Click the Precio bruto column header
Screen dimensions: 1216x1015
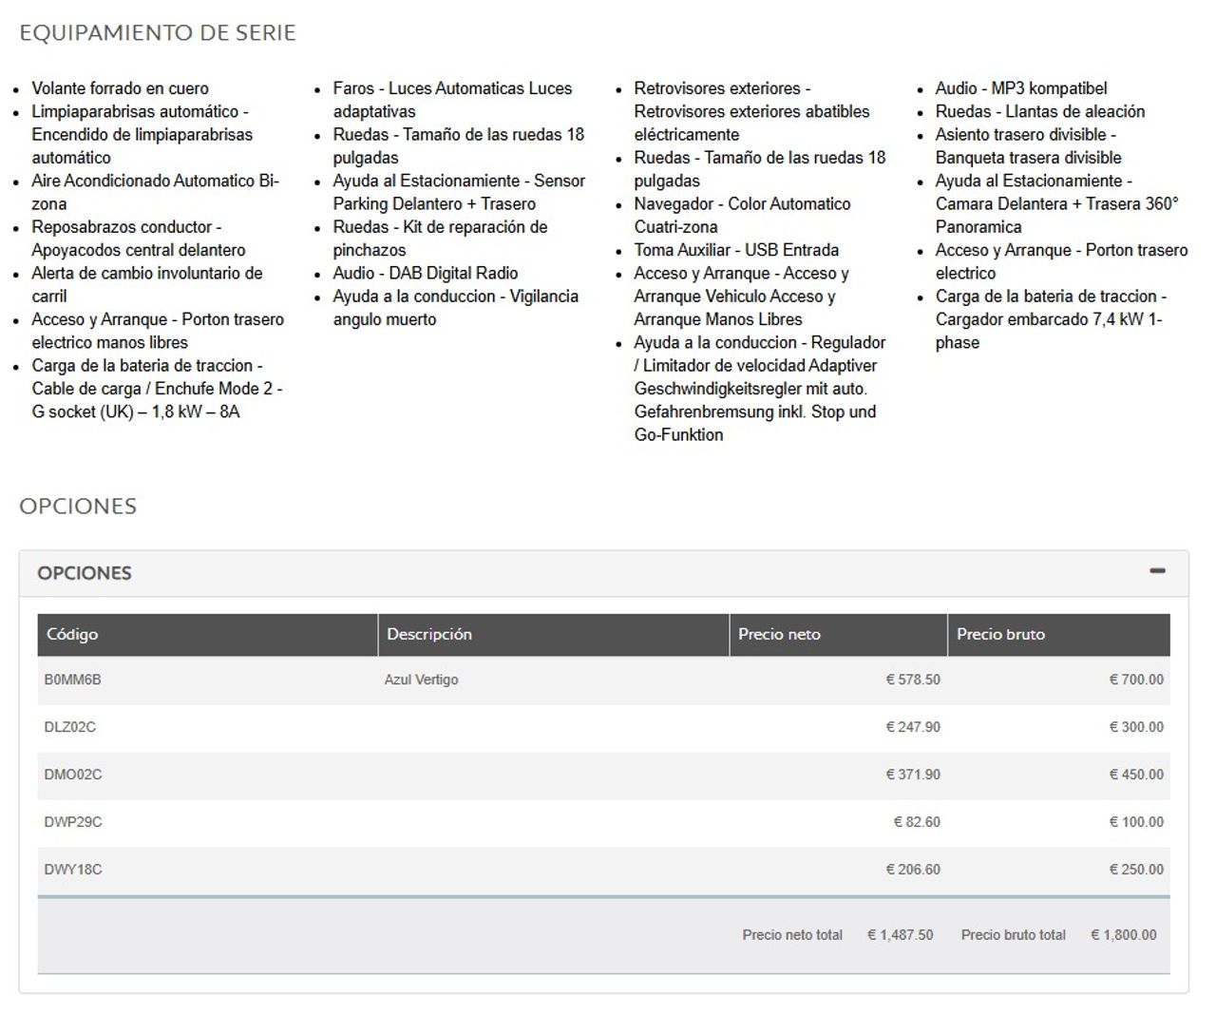1000,634
